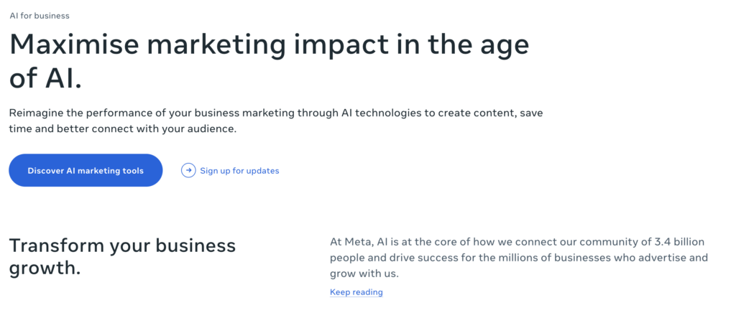Screen dimensions: 736x313
Task: Click the circled arrow icon
Action: click(x=188, y=170)
